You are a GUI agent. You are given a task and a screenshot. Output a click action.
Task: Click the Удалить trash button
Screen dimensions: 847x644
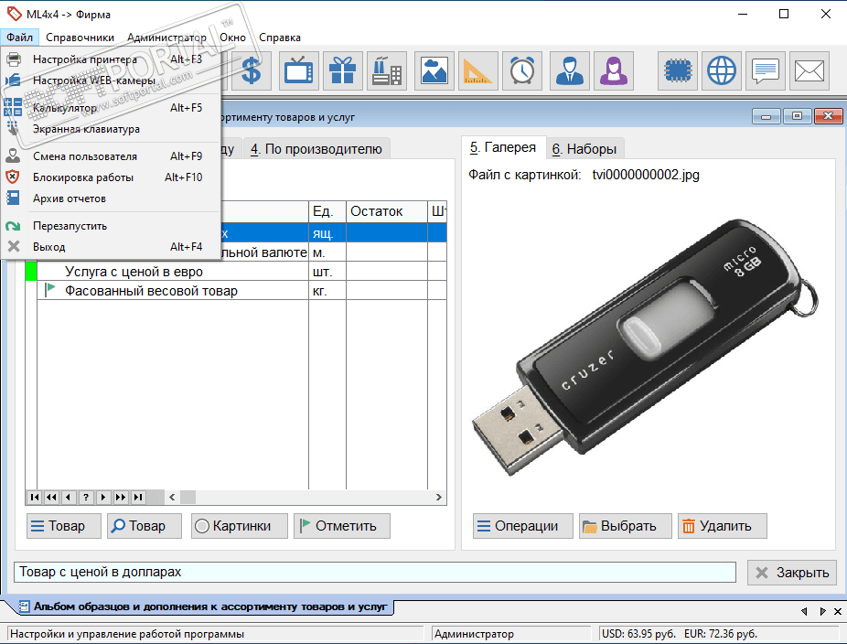[x=723, y=526]
